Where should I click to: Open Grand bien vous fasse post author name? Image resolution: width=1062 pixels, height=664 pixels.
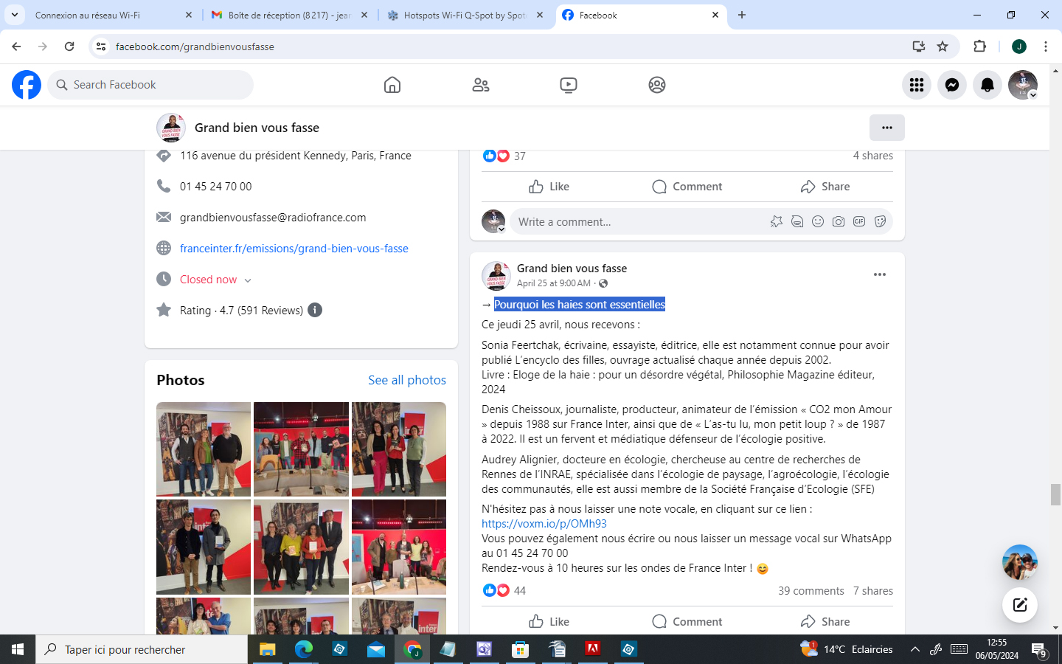(572, 269)
